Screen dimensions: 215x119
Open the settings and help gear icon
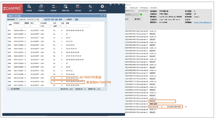click(x=102, y=7)
